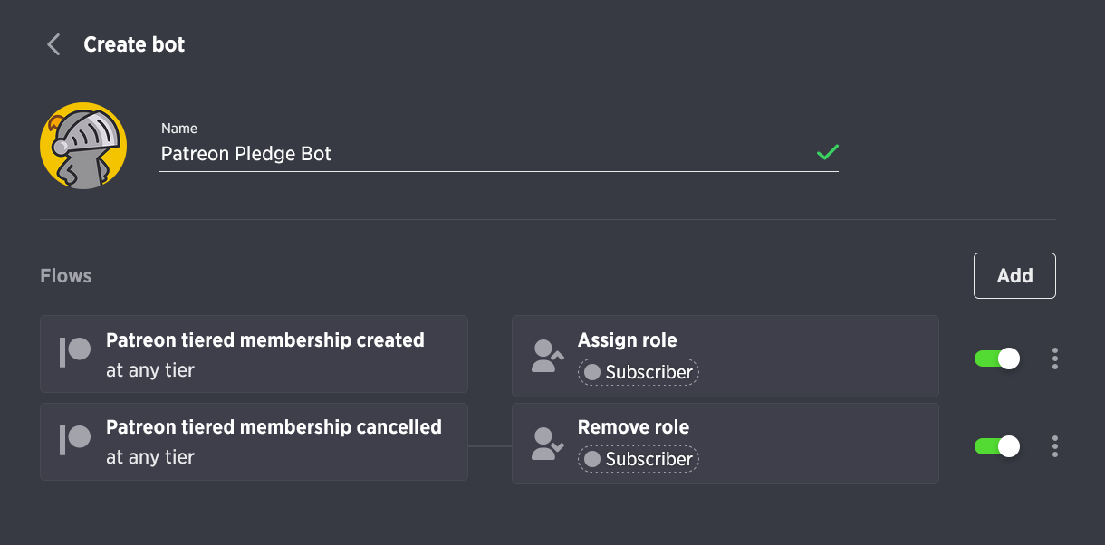The image size is (1105, 545).
Task: Open the Patreon tiered membership cancelled trigger
Action: tap(254, 441)
